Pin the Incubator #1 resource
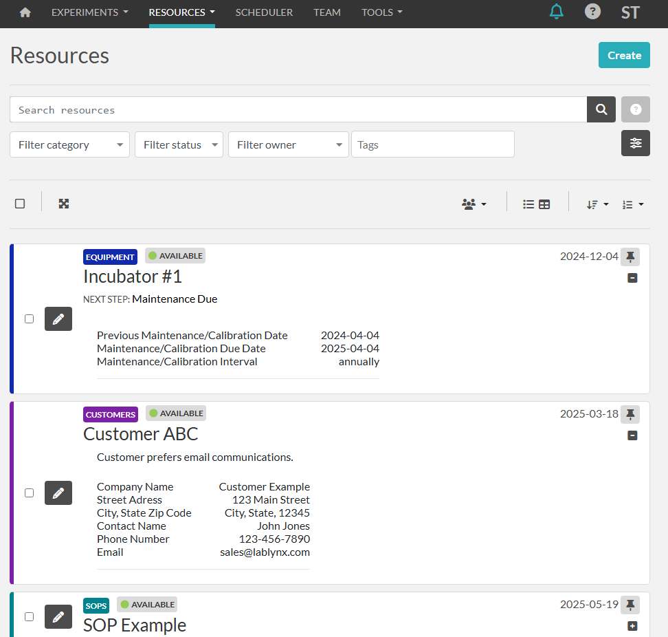Viewport: 668px width, 637px height. pyautogui.click(x=630, y=257)
